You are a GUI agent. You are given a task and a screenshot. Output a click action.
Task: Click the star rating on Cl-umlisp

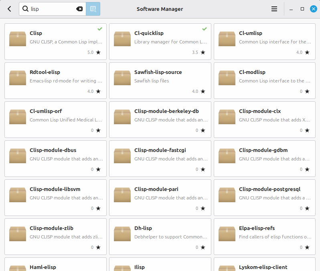[303, 52]
